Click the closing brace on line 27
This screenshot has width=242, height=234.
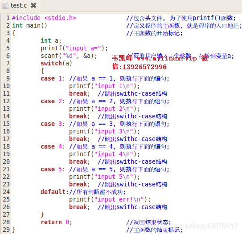[x=42, y=214]
